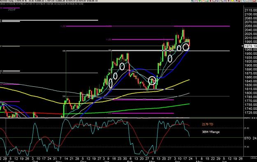Screen dimensions: 257x162
Task: Click the 1725.00 price axis label
Action: (x=250, y=113)
